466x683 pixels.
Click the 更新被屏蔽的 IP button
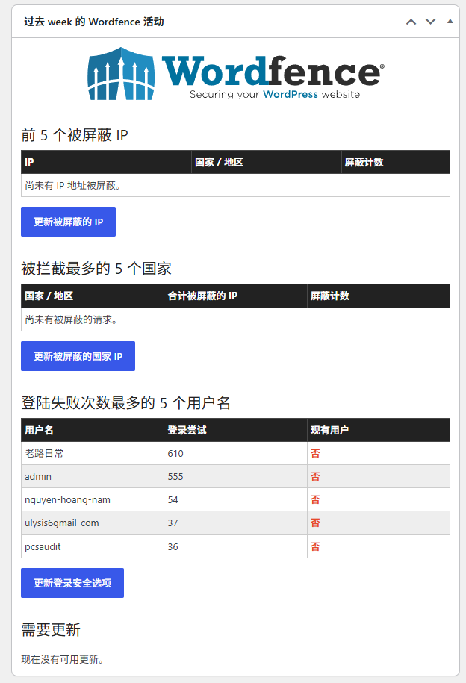[x=69, y=222]
